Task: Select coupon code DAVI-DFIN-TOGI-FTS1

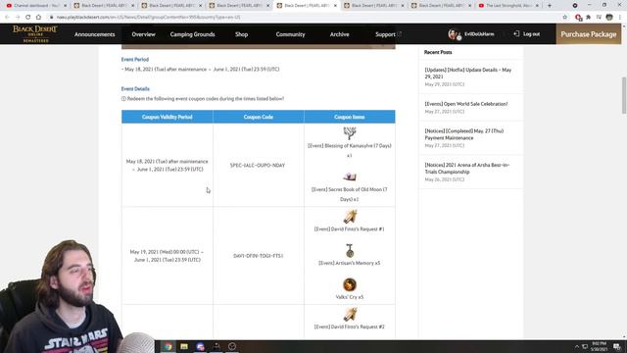Action: [x=259, y=256]
